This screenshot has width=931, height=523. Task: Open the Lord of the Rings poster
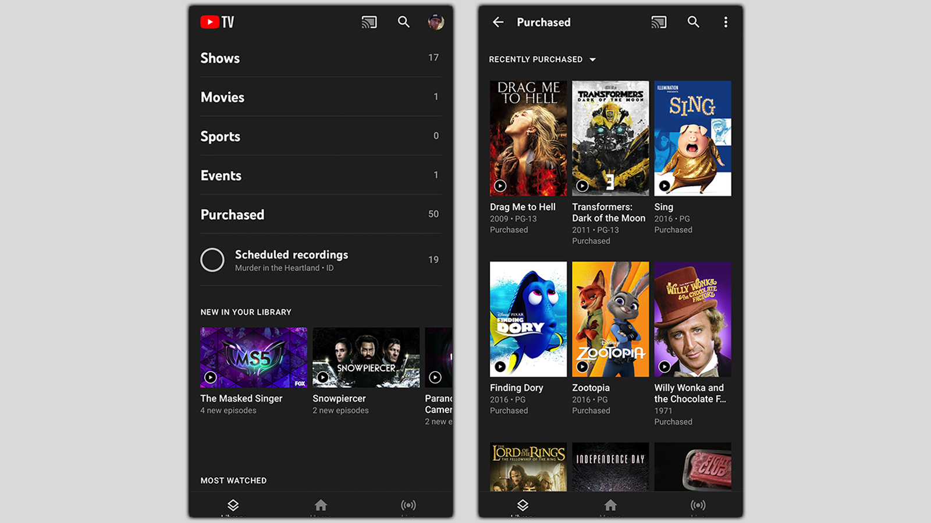pyautogui.click(x=528, y=467)
